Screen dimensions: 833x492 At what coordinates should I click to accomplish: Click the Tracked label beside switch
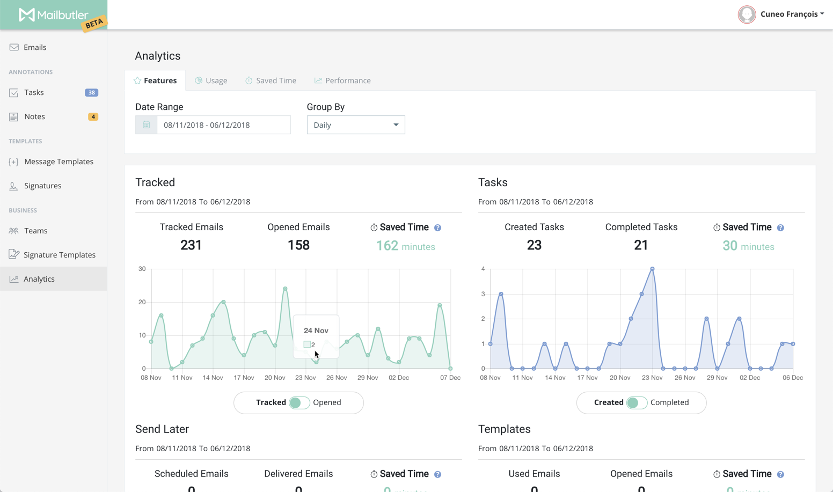click(271, 402)
